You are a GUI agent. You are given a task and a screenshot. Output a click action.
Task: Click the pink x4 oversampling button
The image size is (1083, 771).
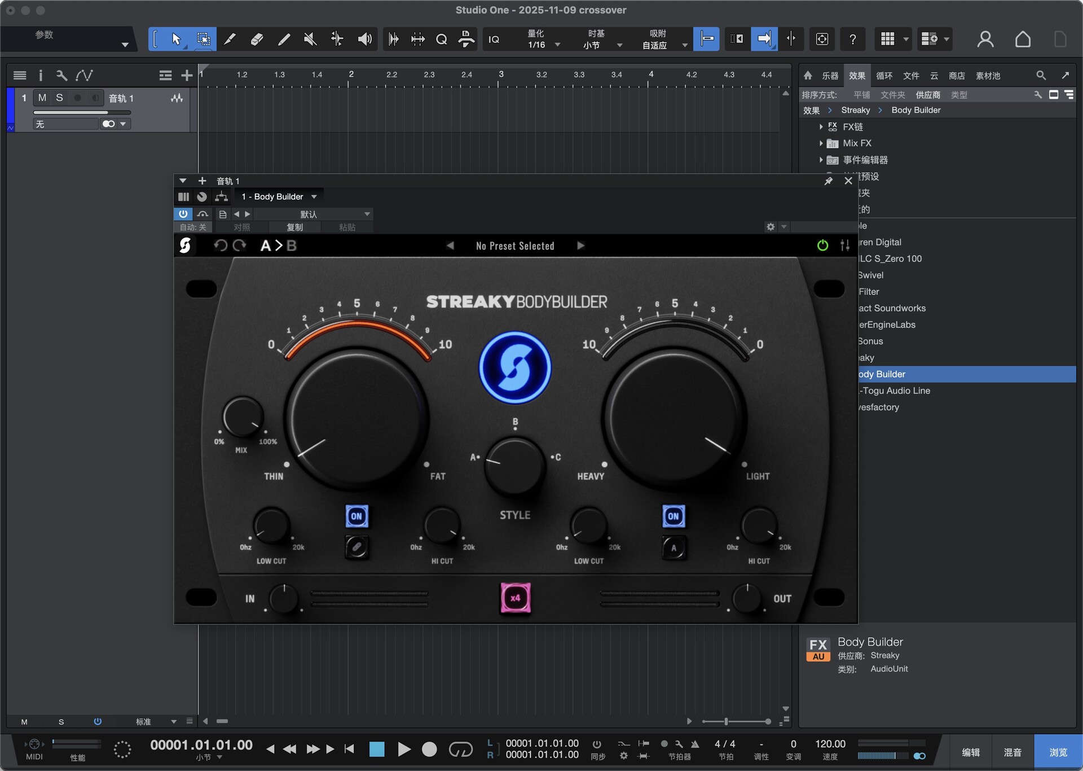pos(515,598)
